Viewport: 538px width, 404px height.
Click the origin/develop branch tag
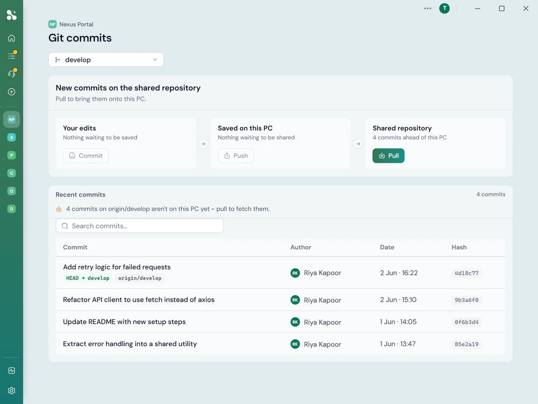[x=140, y=278]
